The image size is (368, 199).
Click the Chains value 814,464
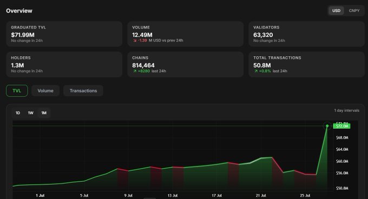(x=143, y=65)
